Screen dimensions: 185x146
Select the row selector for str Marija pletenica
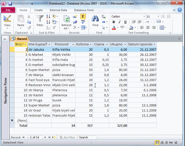click(x=12, y=90)
